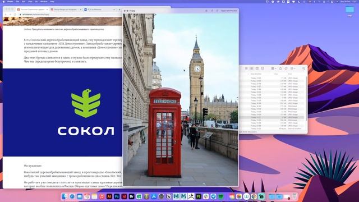Viewport: 359px width, 202px height.
Task: Launch Adobe InDesign from the Dock
Action: (x=124, y=196)
